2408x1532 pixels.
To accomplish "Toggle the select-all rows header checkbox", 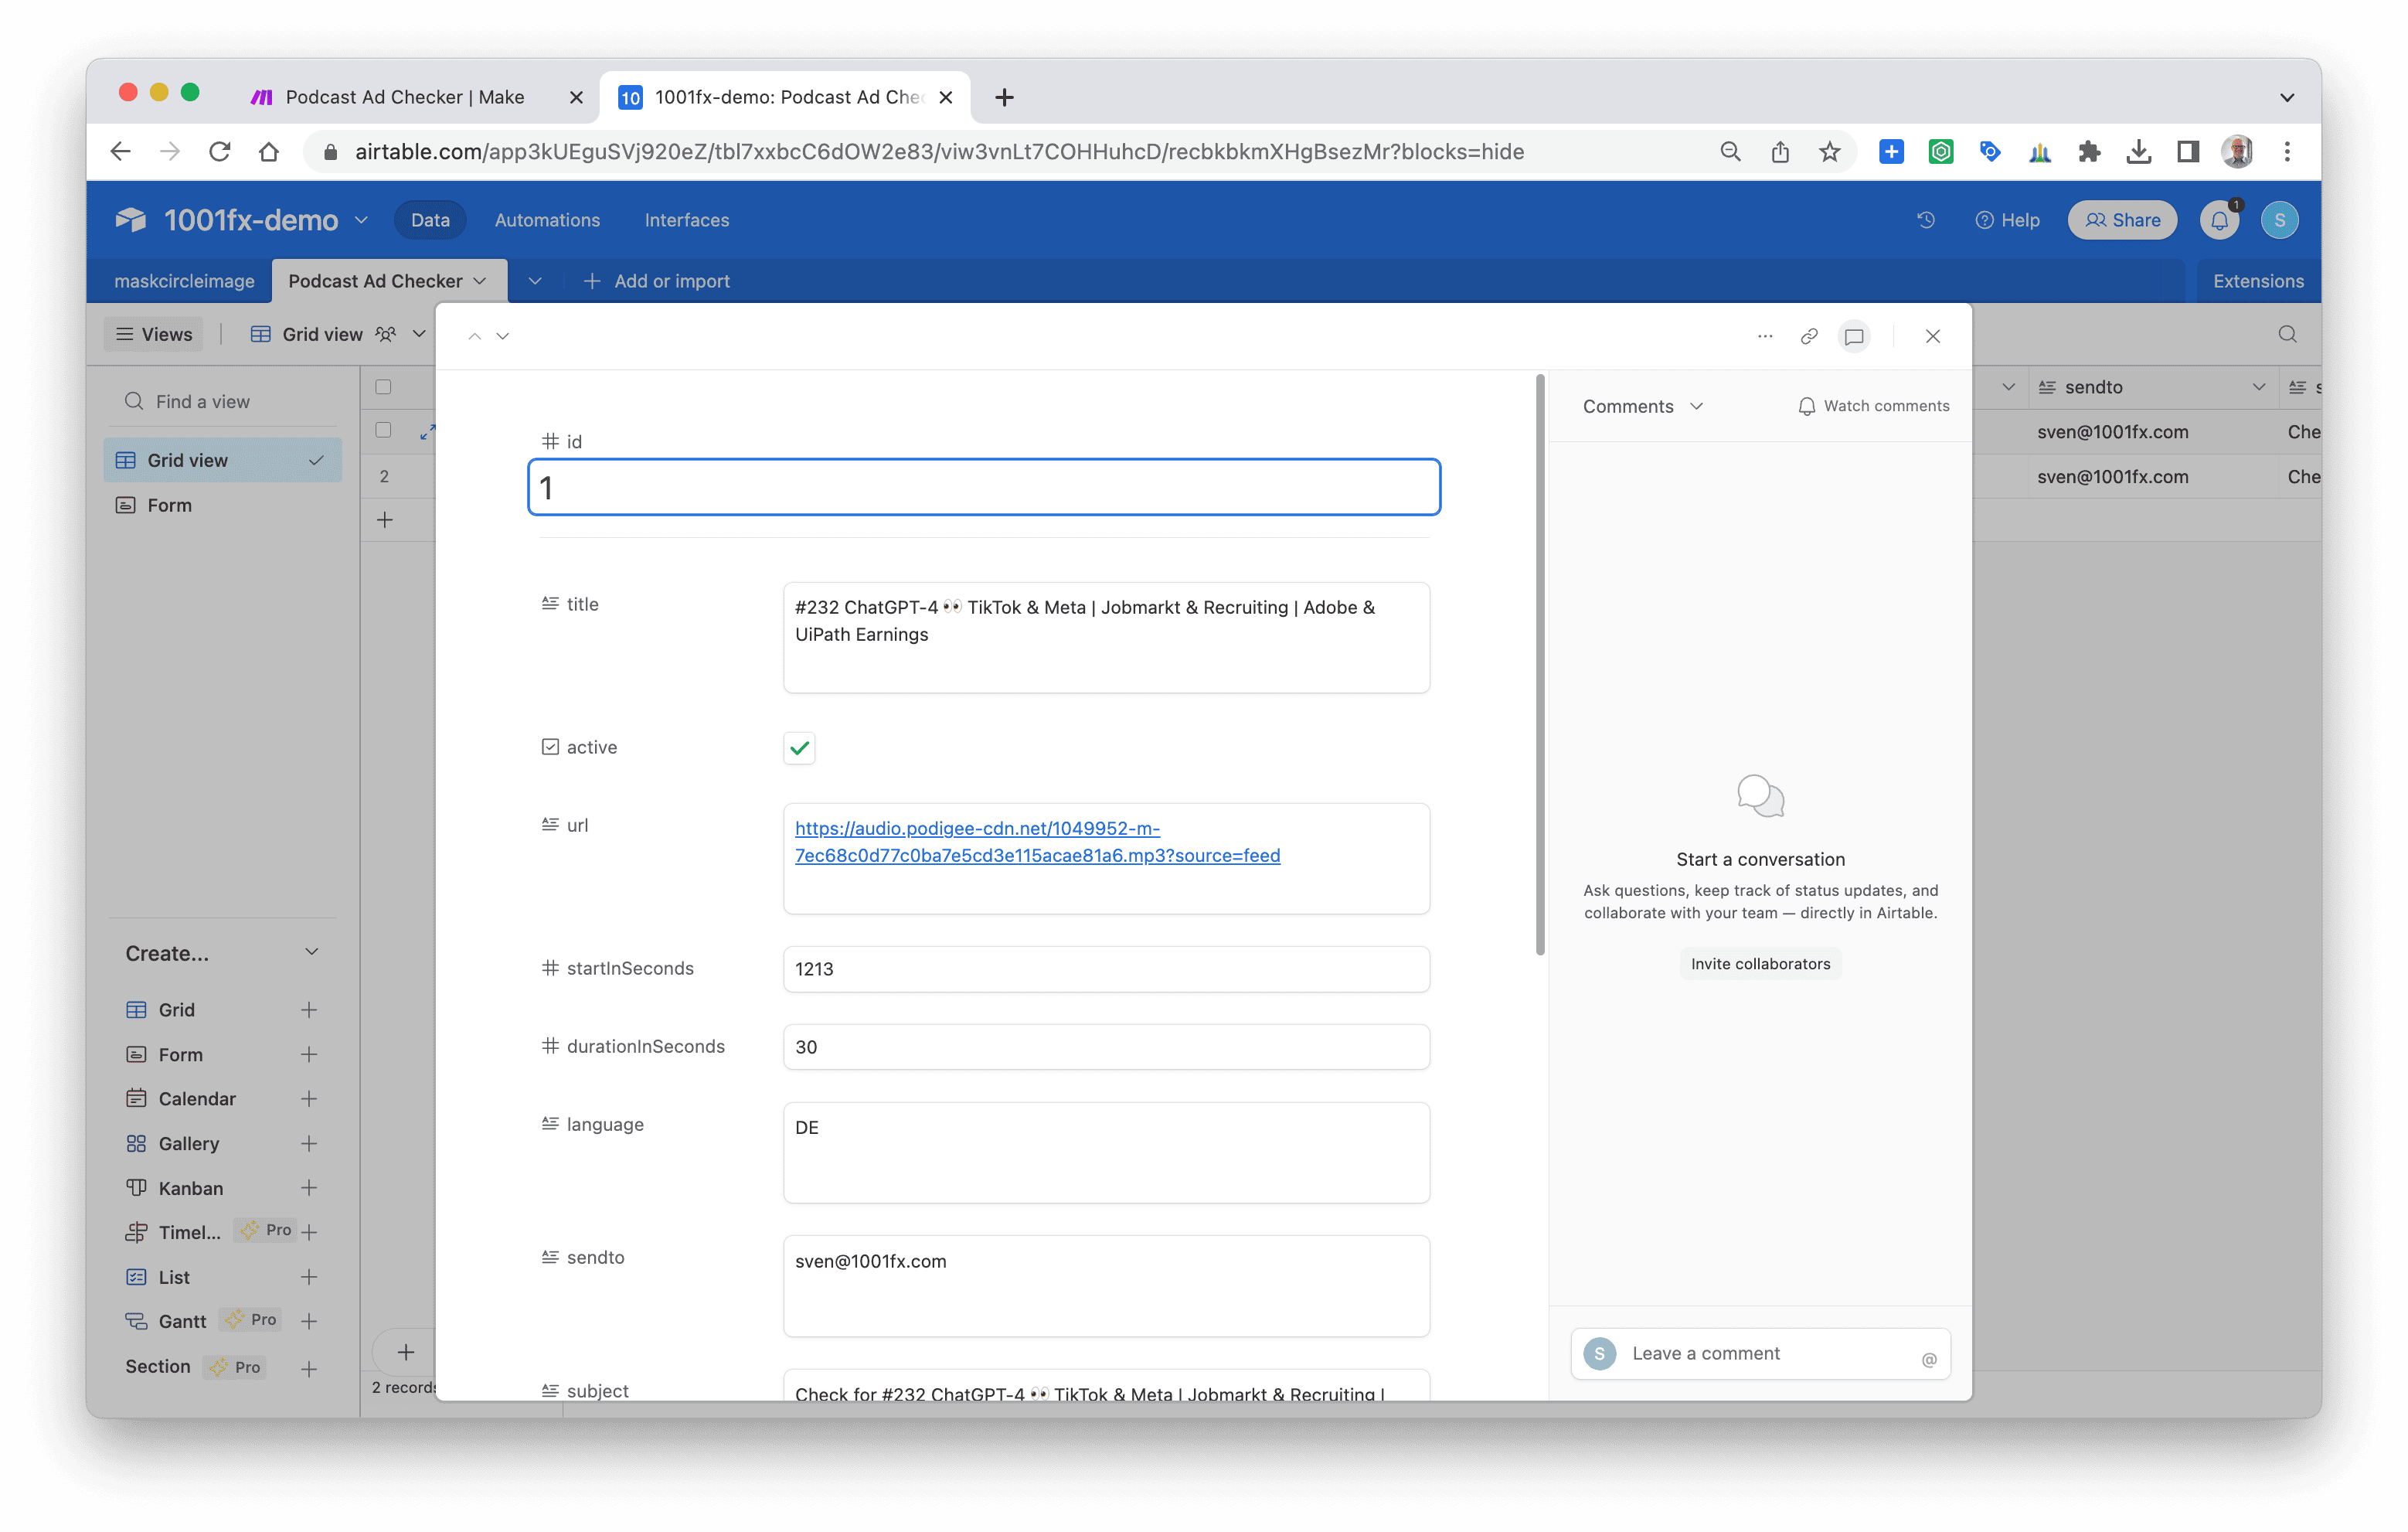I will [x=383, y=387].
